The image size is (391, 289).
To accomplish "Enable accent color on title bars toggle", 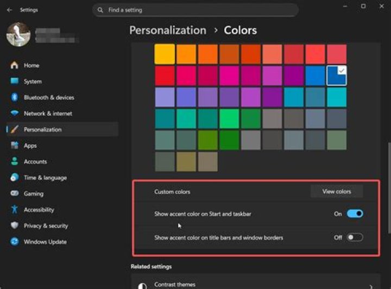I will [x=355, y=237].
